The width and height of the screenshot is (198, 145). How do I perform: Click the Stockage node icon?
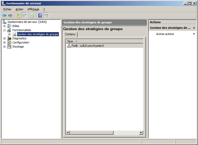(x=9, y=47)
